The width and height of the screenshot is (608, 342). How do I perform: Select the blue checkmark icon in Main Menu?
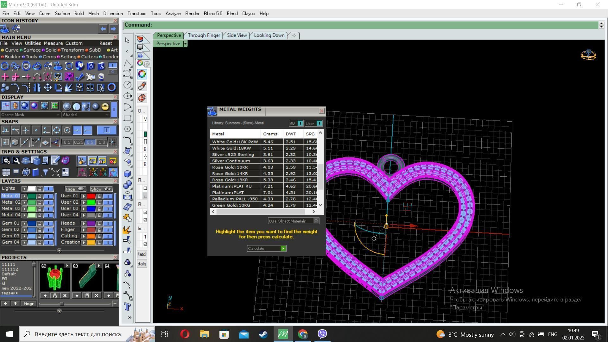pos(80,77)
